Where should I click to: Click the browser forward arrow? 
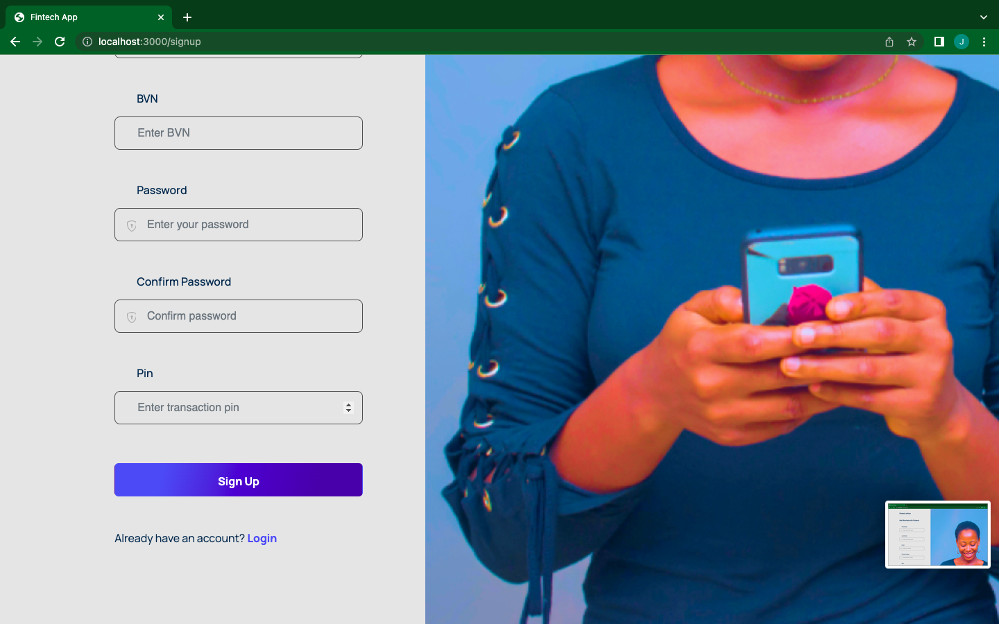37,42
